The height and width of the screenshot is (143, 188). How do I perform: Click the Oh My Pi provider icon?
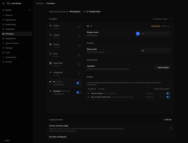51,91
